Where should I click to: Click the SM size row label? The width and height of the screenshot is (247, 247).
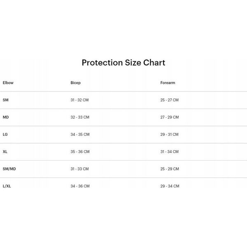click(5, 100)
